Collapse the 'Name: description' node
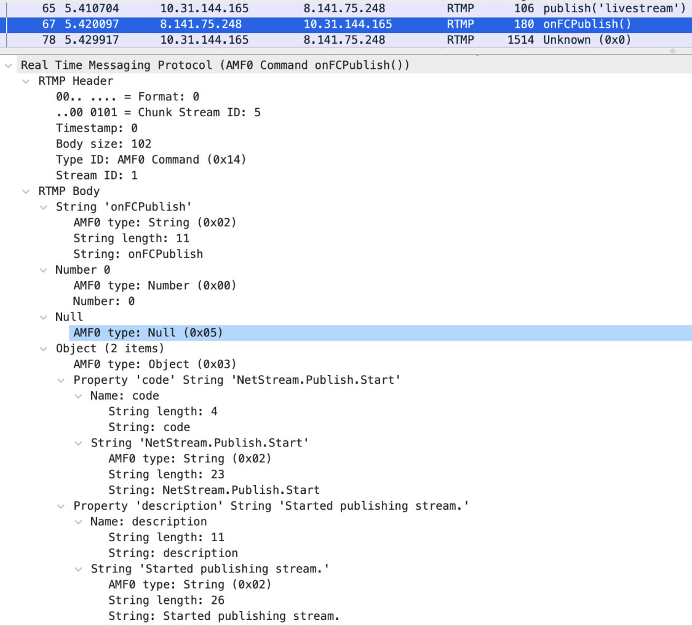 pos(78,522)
